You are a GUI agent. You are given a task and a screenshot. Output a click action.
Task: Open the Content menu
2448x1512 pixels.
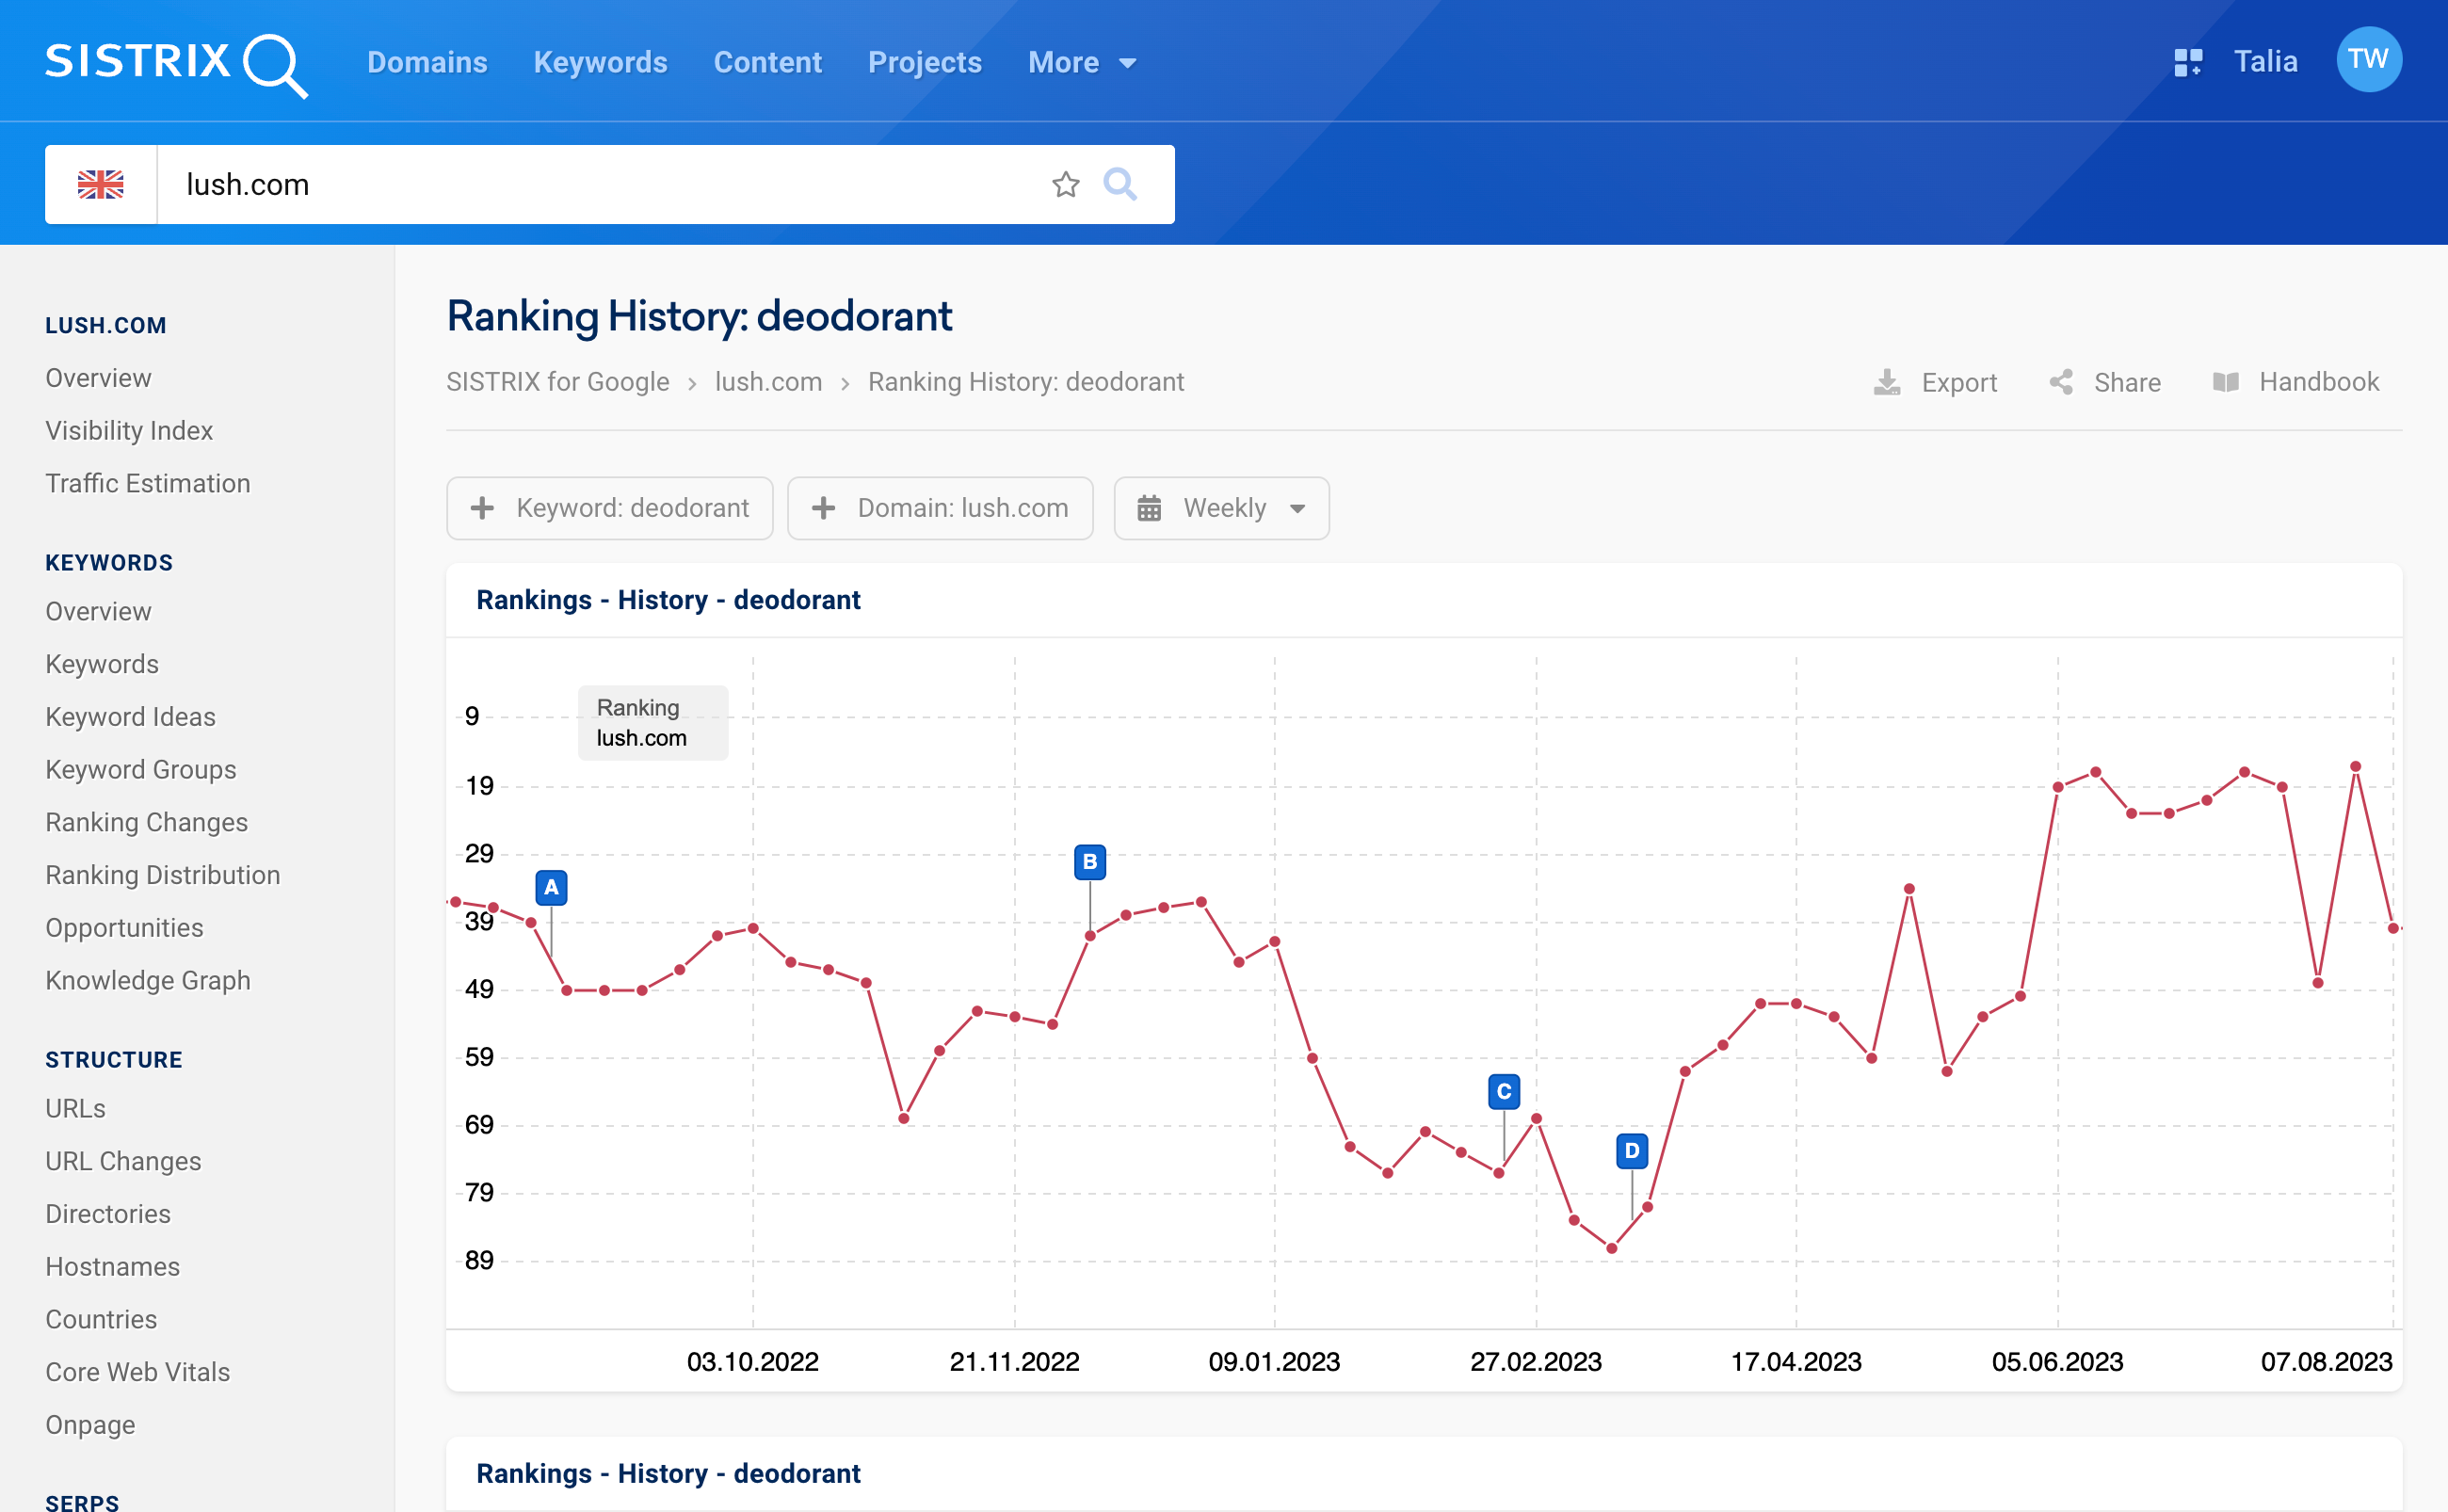point(768,62)
